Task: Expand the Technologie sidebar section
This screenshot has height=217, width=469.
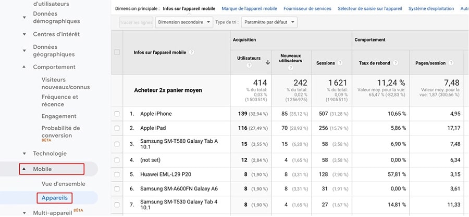Action: tap(24, 154)
